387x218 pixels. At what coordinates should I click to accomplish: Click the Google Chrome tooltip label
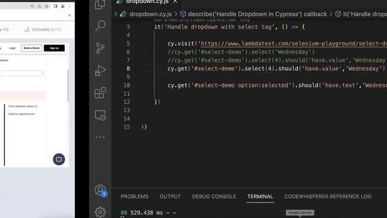pyautogui.click(x=300, y=213)
